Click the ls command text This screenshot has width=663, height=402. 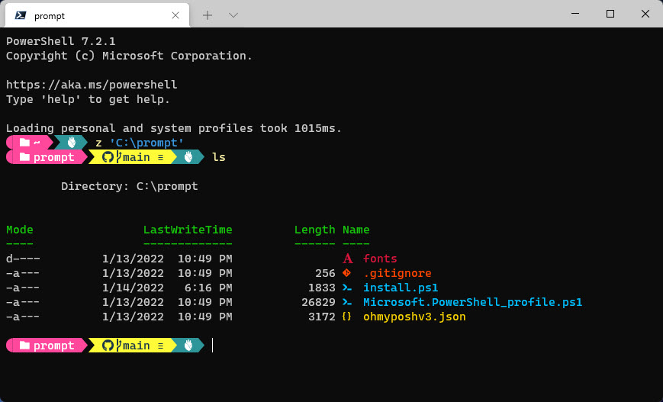219,157
